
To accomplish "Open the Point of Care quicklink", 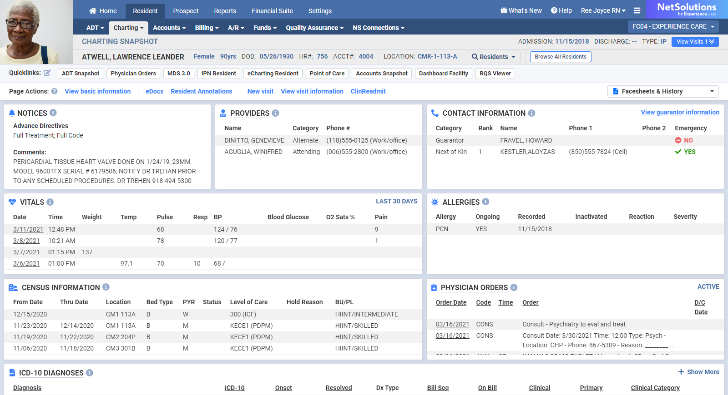I will coord(327,74).
